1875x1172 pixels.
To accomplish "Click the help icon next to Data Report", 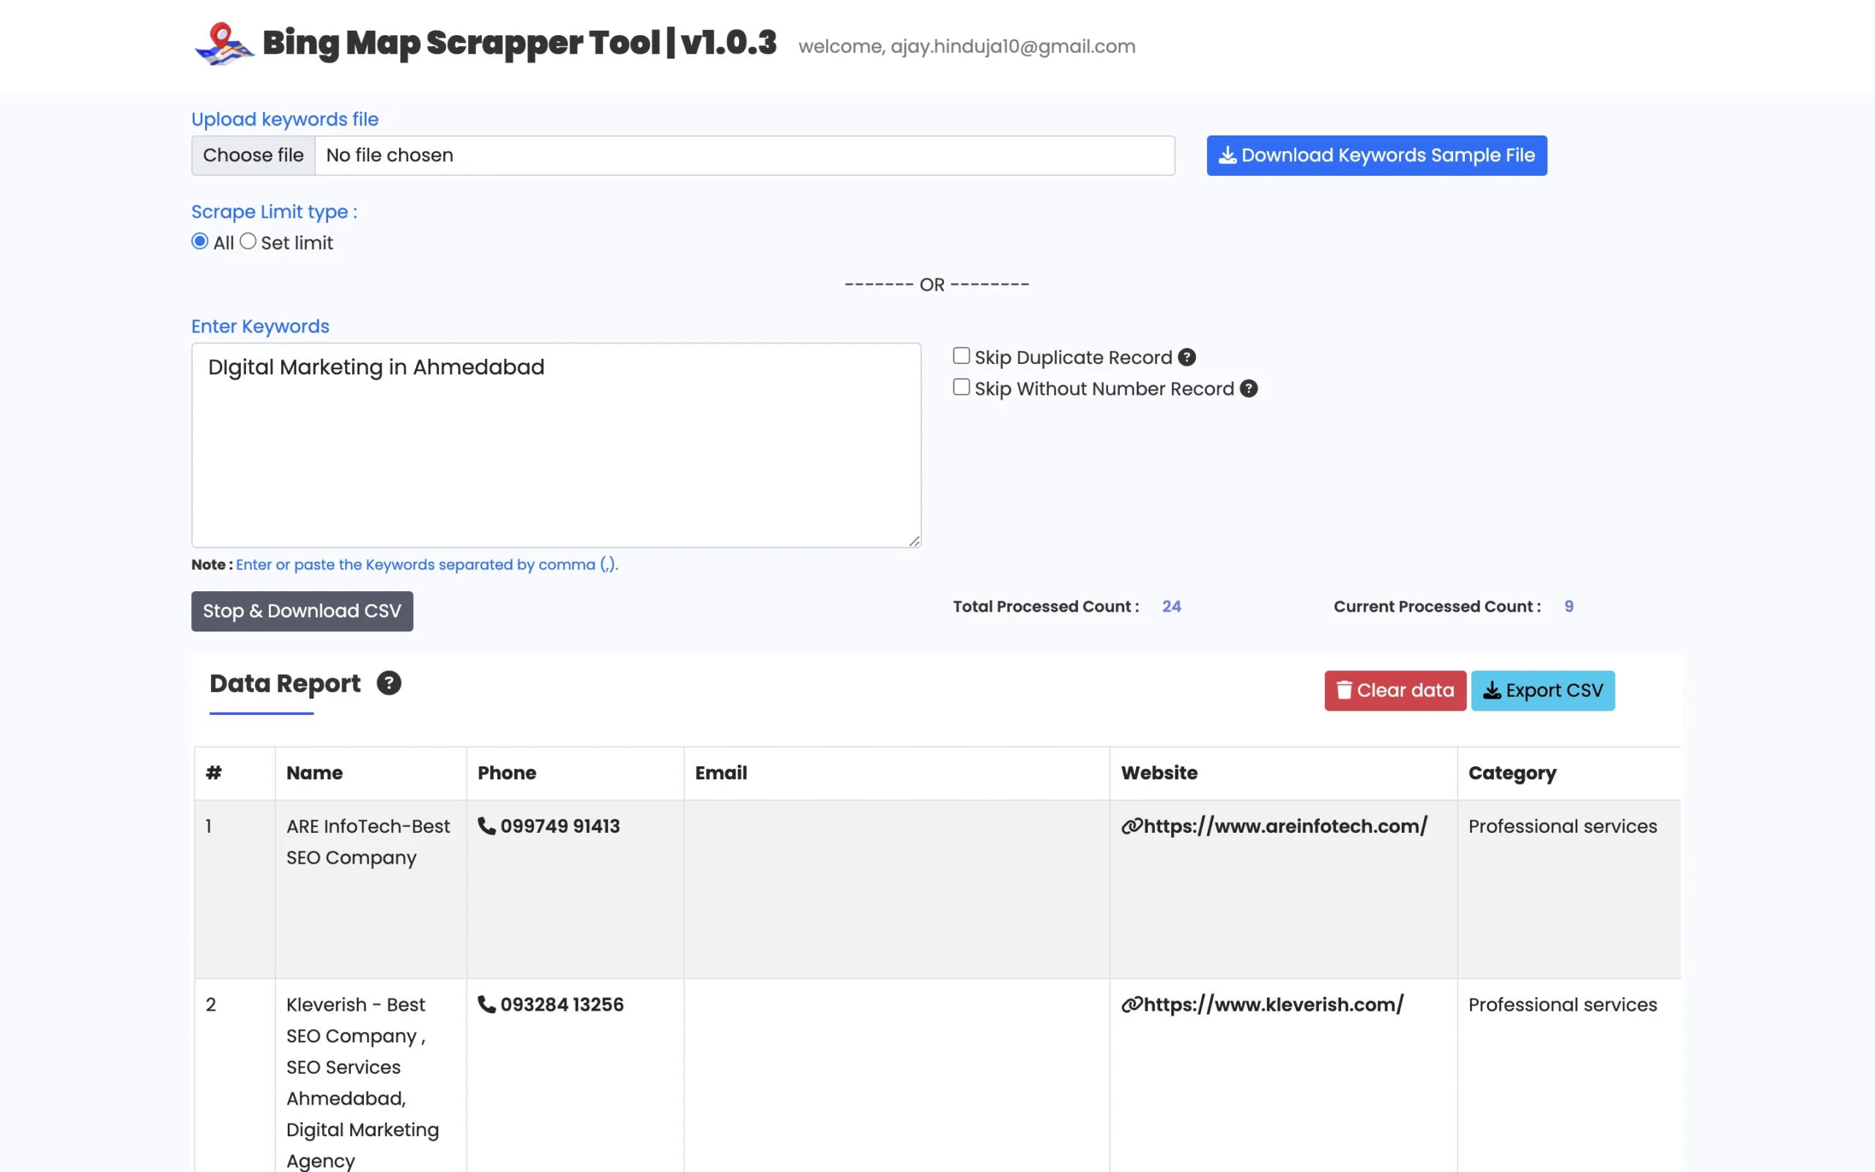I will (x=388, y=683).
